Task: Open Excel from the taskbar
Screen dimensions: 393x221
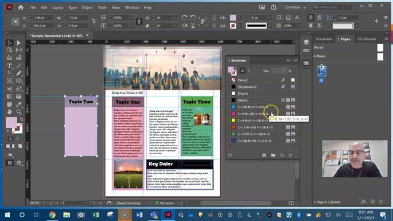Action: [x=96, y=215]
